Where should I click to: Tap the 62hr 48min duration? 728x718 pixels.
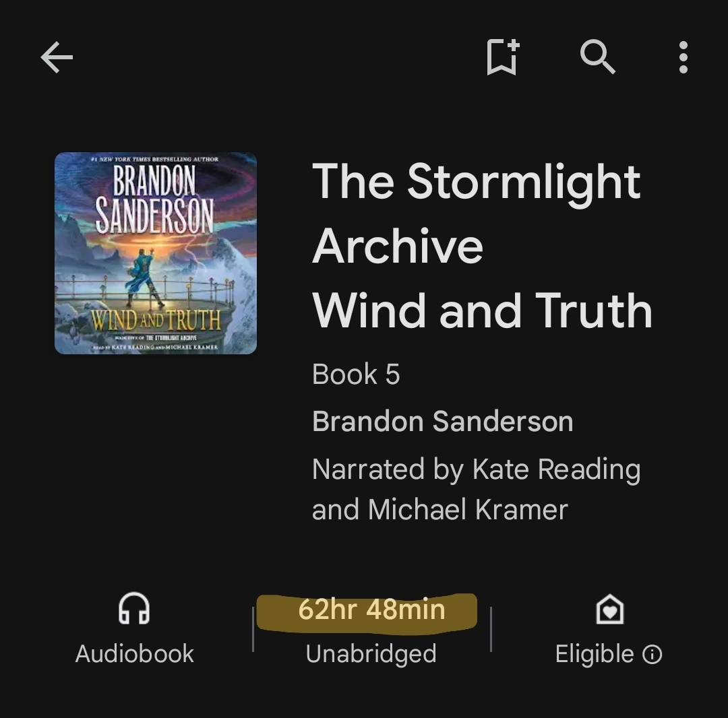point(371,609)
